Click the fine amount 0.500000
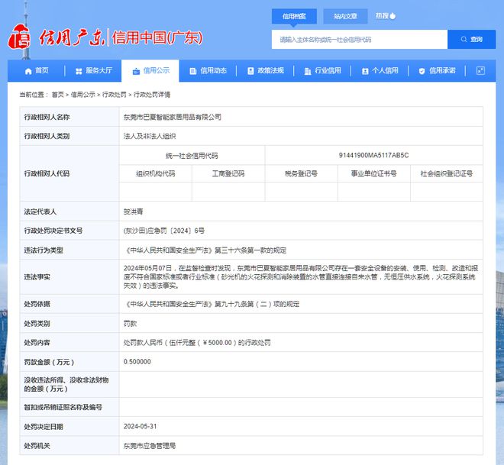The height and width of the screenshot is (465, 504). tap(137, 361)
